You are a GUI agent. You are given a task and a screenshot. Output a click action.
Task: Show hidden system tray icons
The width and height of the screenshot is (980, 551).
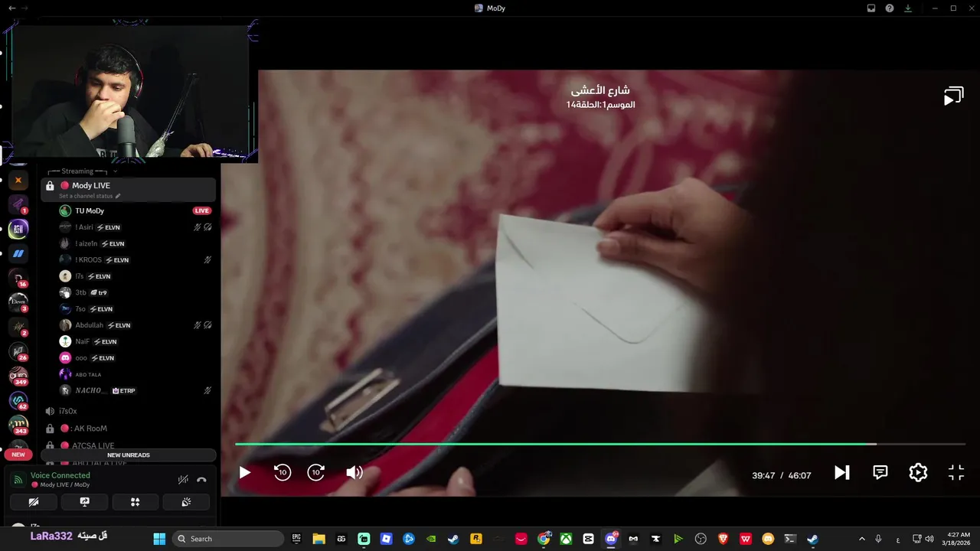tap(861, 539)
